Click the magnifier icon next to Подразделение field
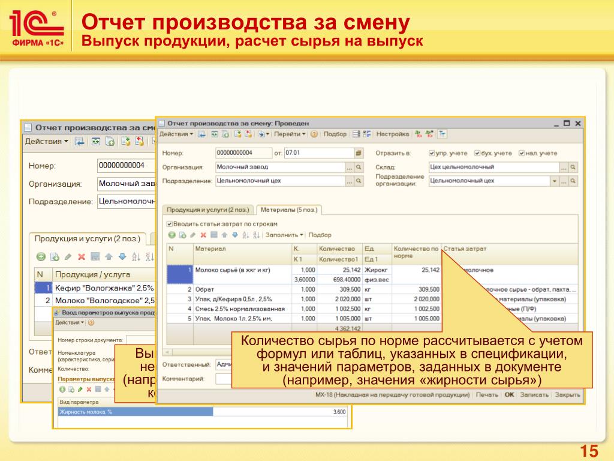 (x=359, y=181)
